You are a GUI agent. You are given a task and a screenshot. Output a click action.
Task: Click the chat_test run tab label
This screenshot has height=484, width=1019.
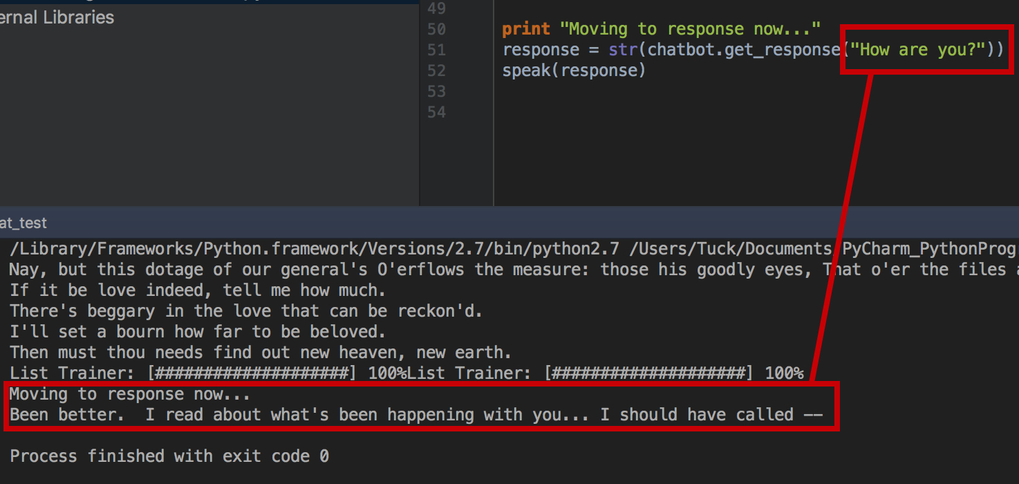pyautogui.click(x=24, y=223)
